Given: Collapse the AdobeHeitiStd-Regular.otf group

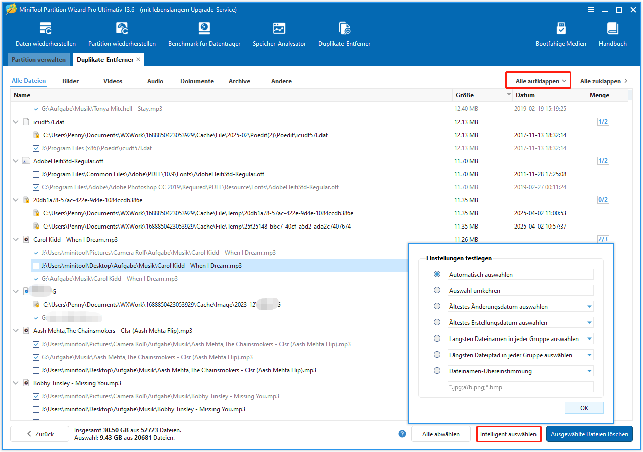Looking at the screenshot, I should [16, 161].
